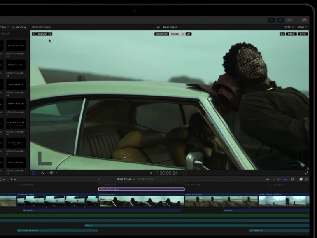
Task: Toggle the 4K Only checkbox
Action: point(14,27)
